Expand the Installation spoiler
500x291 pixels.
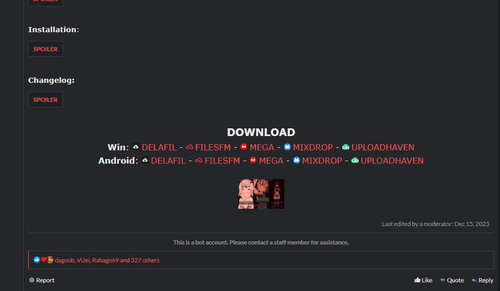[46, 49]
